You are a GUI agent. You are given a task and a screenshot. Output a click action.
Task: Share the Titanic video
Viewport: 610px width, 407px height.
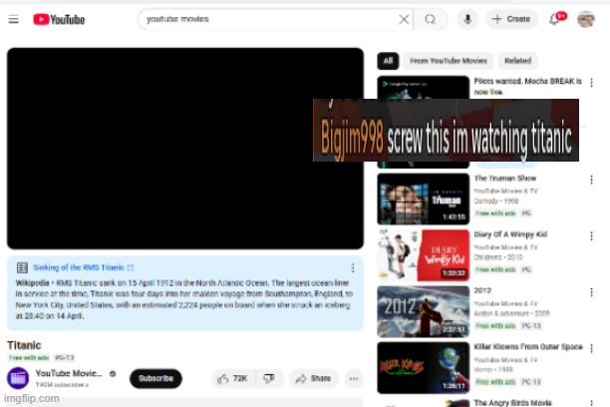(x=314, y=378)
